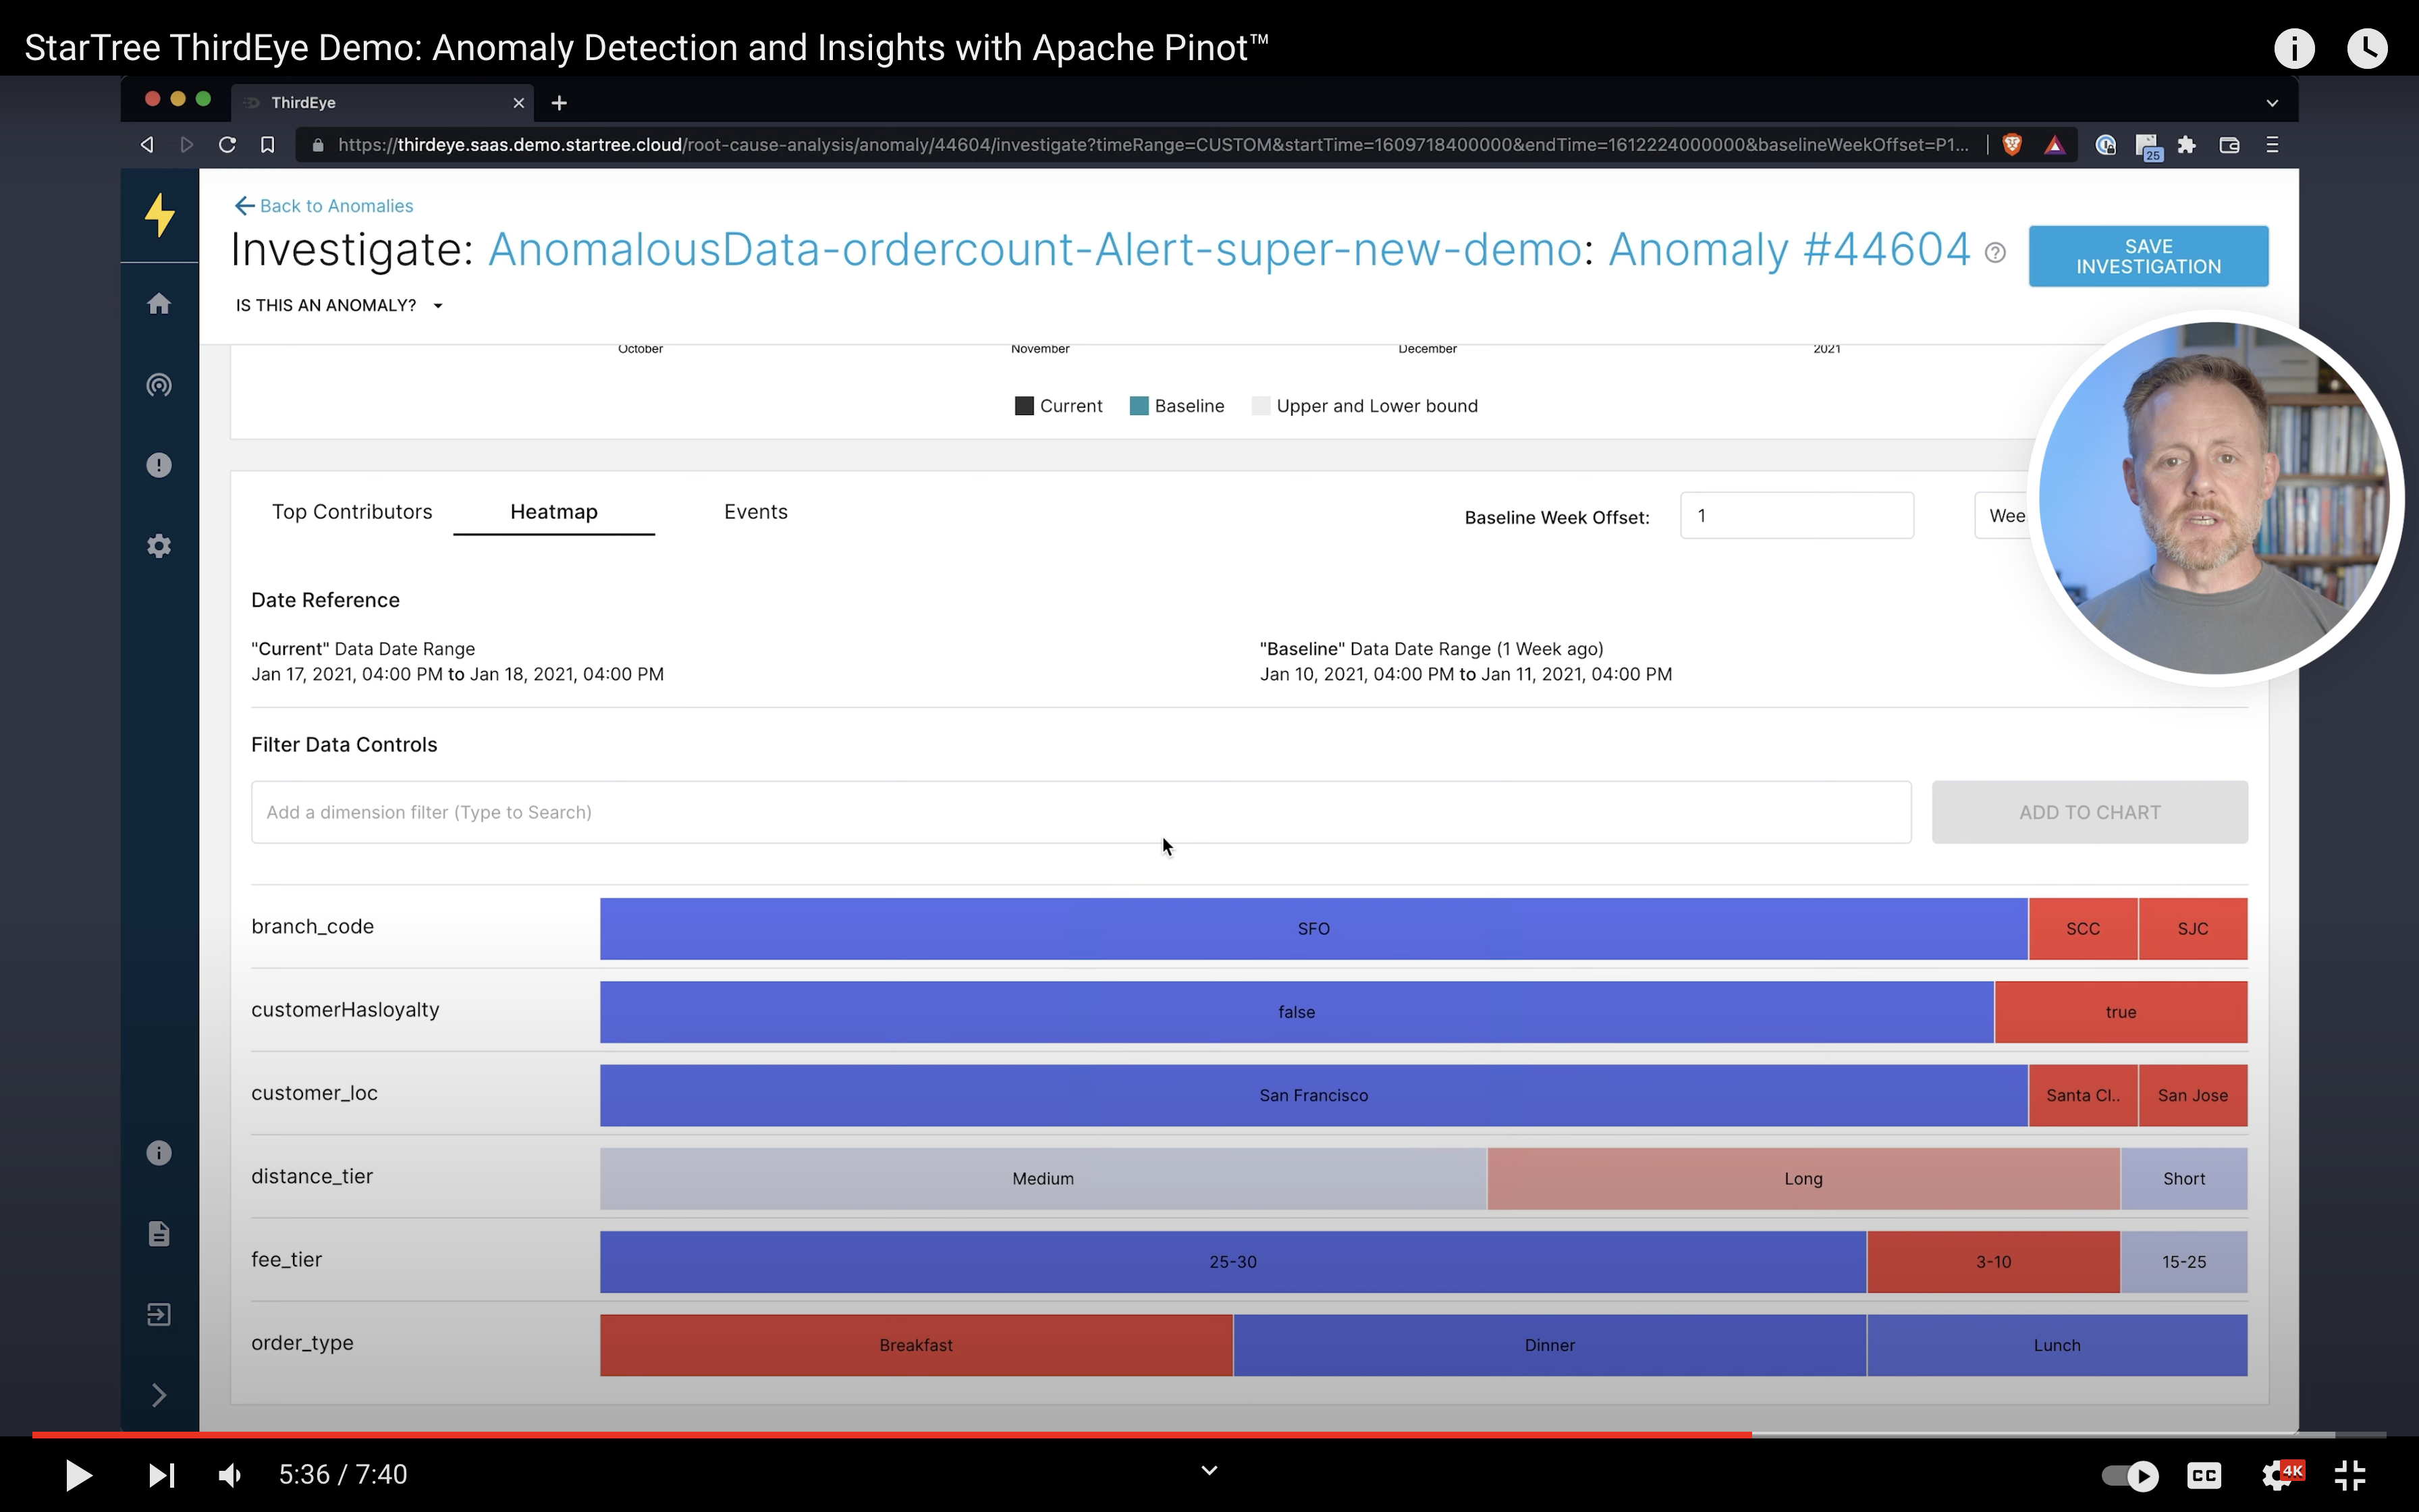Follow the Back to Anomalies link
This screenshot has width=2419, height=1512.
(x=324, y=206)
